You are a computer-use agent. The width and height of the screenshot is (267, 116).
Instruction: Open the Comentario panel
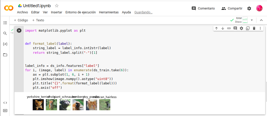(x=203, y=8)
